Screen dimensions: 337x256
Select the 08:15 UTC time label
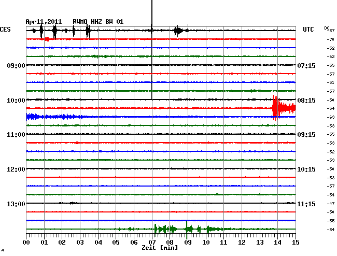[306, 101]
